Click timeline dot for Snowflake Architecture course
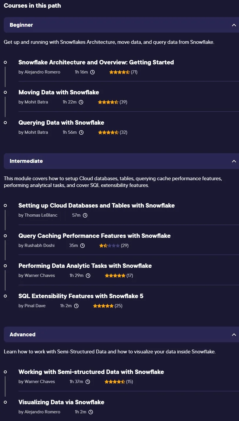 5,62
